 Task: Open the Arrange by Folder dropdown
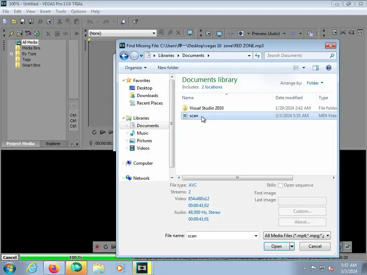(x=315, y=83)
